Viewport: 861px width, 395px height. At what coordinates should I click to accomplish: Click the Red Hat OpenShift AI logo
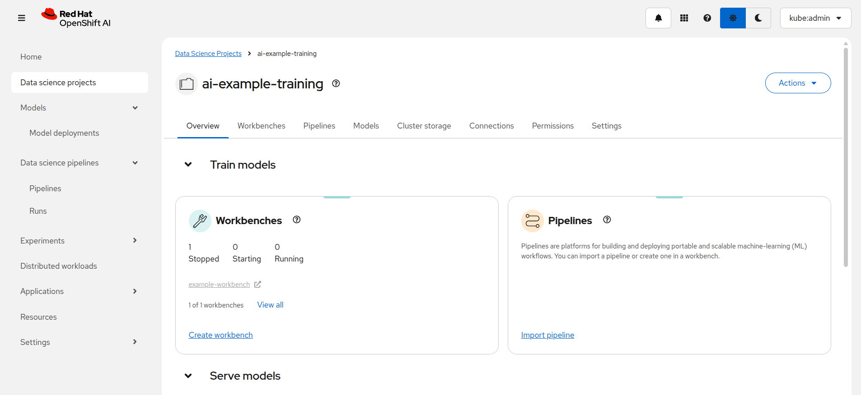76,18
